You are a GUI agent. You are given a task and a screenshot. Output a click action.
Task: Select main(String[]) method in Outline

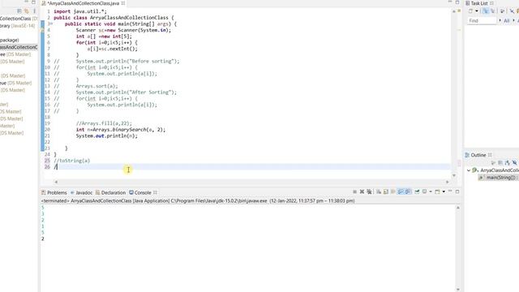499,178
